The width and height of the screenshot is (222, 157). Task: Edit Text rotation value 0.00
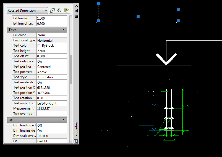52,98
